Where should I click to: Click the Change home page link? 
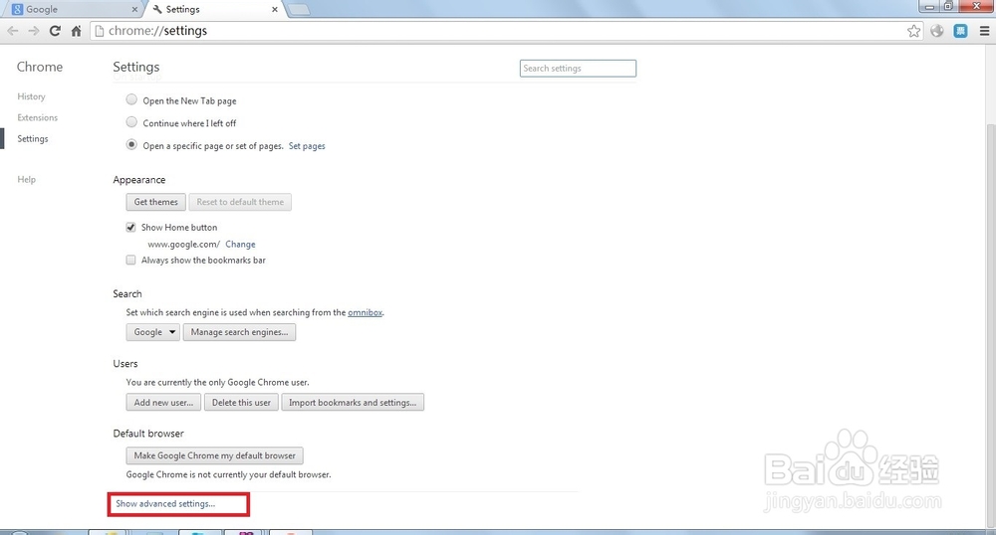click(240, 244)
